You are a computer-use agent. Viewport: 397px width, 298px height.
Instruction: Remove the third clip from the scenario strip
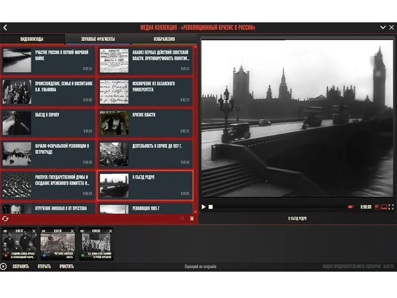[111, 231]
